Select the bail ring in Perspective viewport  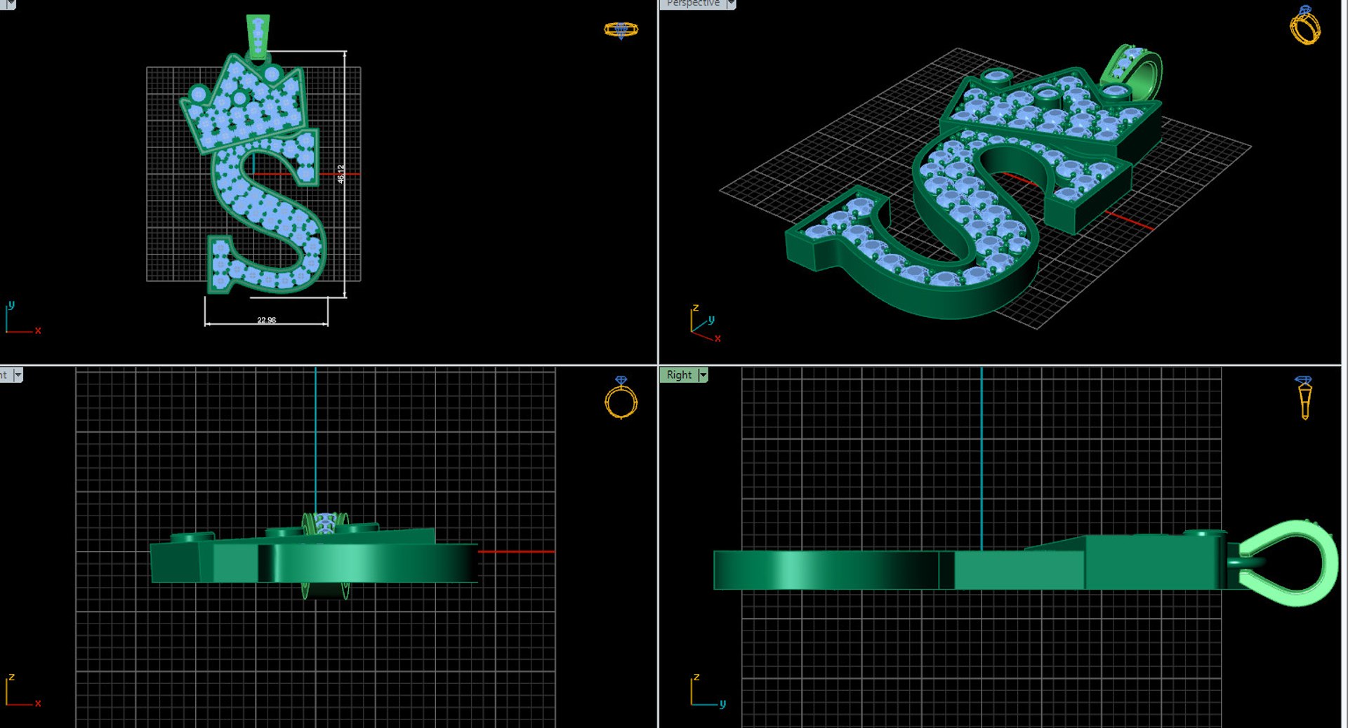pyautogui.click(x=1130, y=72)
